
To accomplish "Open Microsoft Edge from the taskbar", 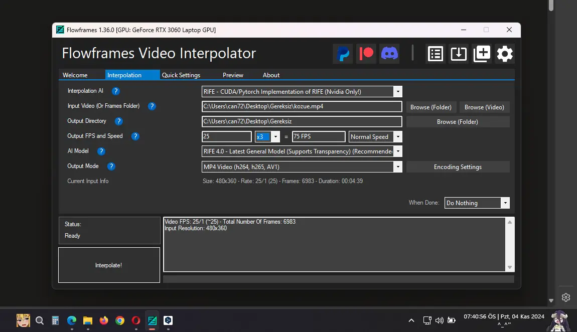I will (x=71, y=320).
